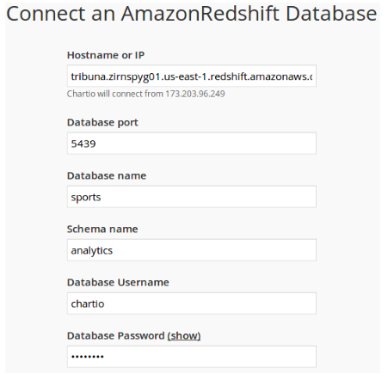Image resolution: width=388 pixels, height=380 pixels.
Task: Click the "chartio" username value text
Action: coord(88,303)
